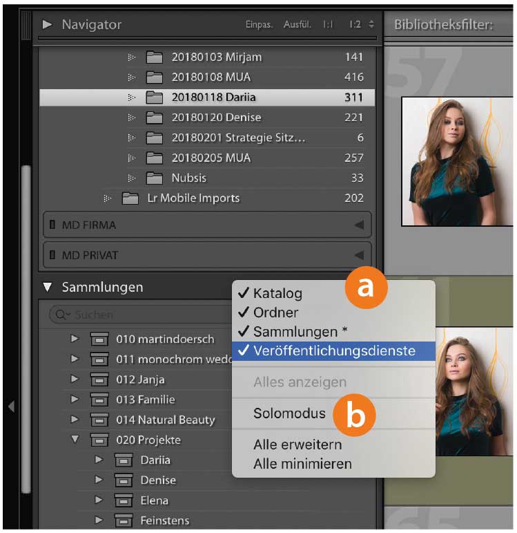The height and width of the screenshot is (533, 517).
Task: Click the 20180103 Mirjam folder icon
Action: click(155, 57)
